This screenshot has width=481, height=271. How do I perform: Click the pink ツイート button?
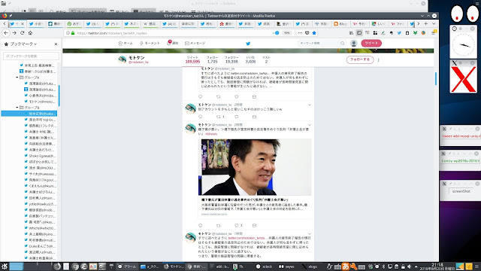click(371, 44)
